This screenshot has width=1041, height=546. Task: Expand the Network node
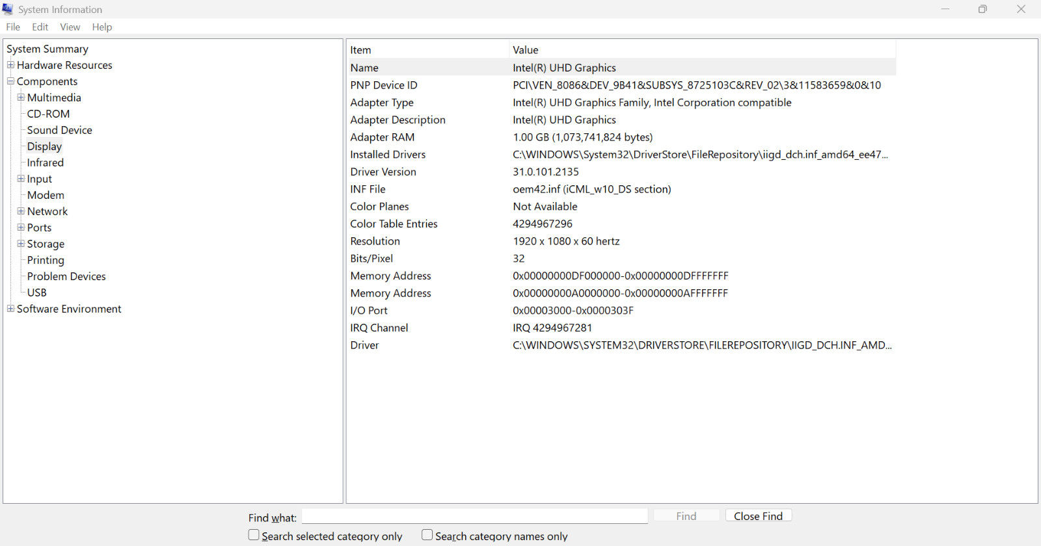pos(21,211)
